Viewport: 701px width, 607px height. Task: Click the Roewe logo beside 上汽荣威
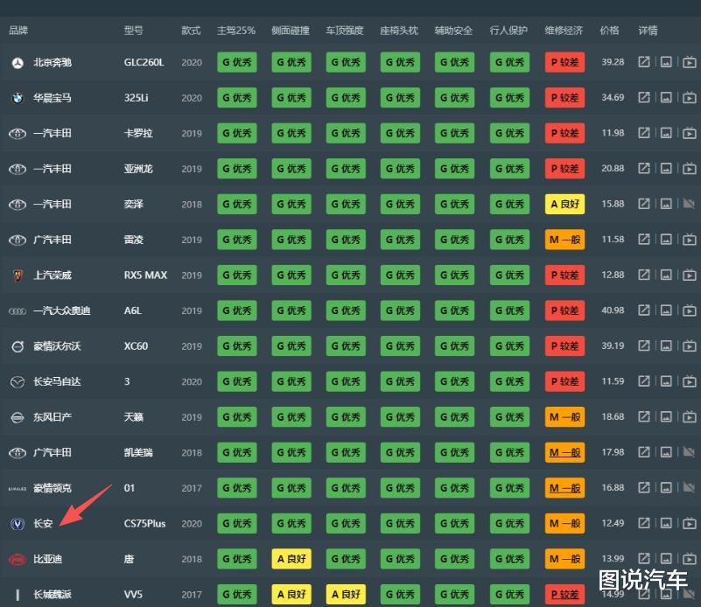click(x=18, y=276)
